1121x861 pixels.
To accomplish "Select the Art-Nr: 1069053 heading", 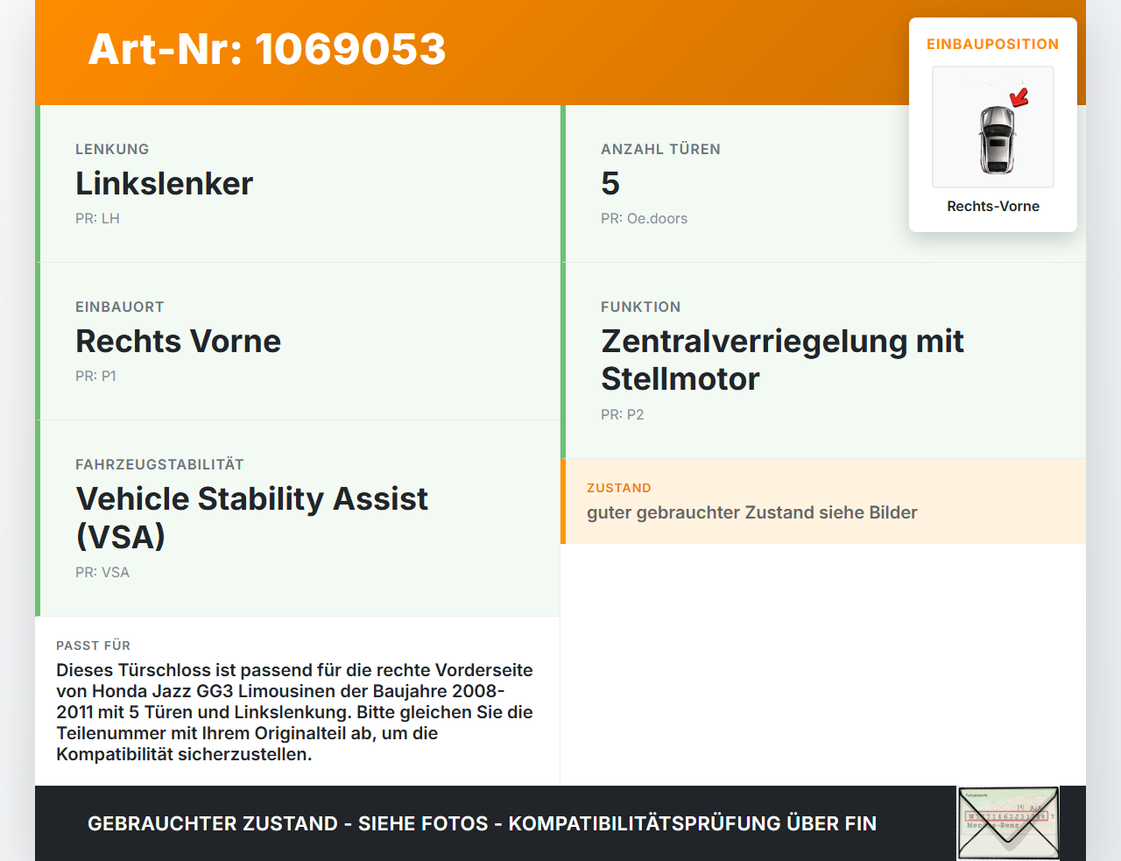I will pos(267,49).
